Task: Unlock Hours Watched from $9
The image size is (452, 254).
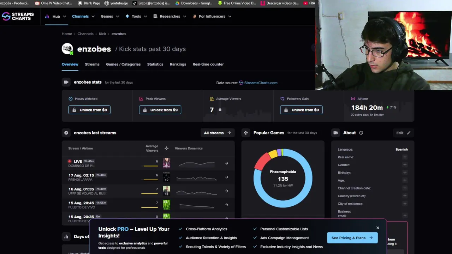Action: (x=89, y=110)
